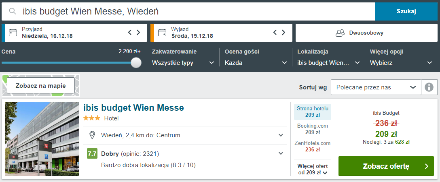Screen dimensions: 440x182
Task: Expand Więcej ofert price list
Action: click(x=313, y=169)
